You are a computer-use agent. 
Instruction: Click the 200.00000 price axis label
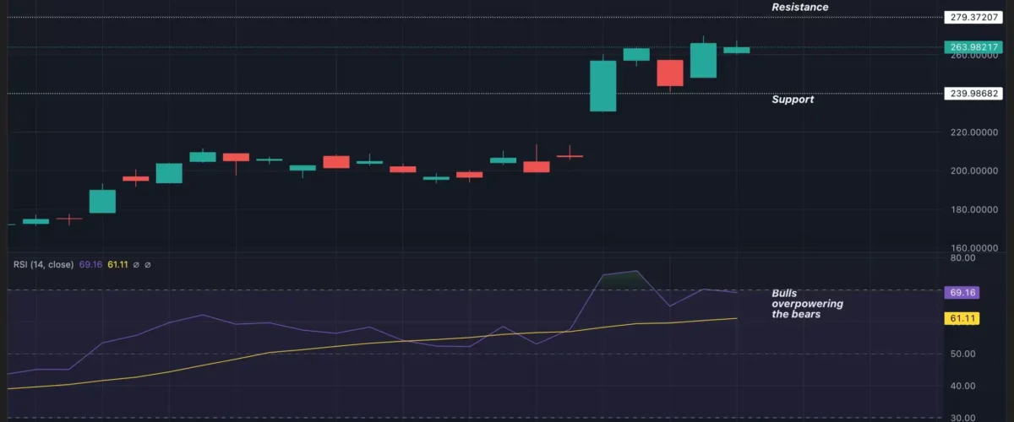pyautogui.click(x=973, y=171)
